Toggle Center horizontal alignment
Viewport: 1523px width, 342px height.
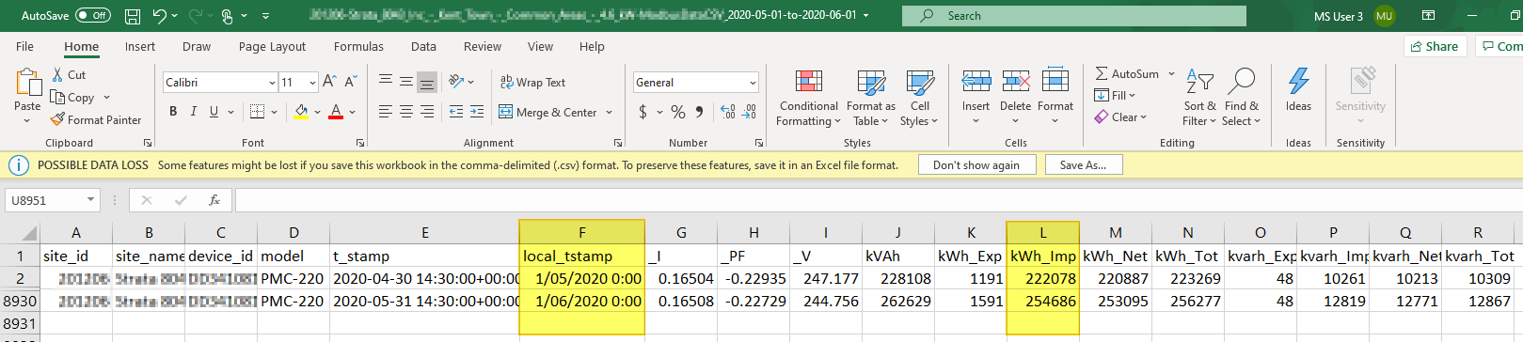tap(406, 112)
